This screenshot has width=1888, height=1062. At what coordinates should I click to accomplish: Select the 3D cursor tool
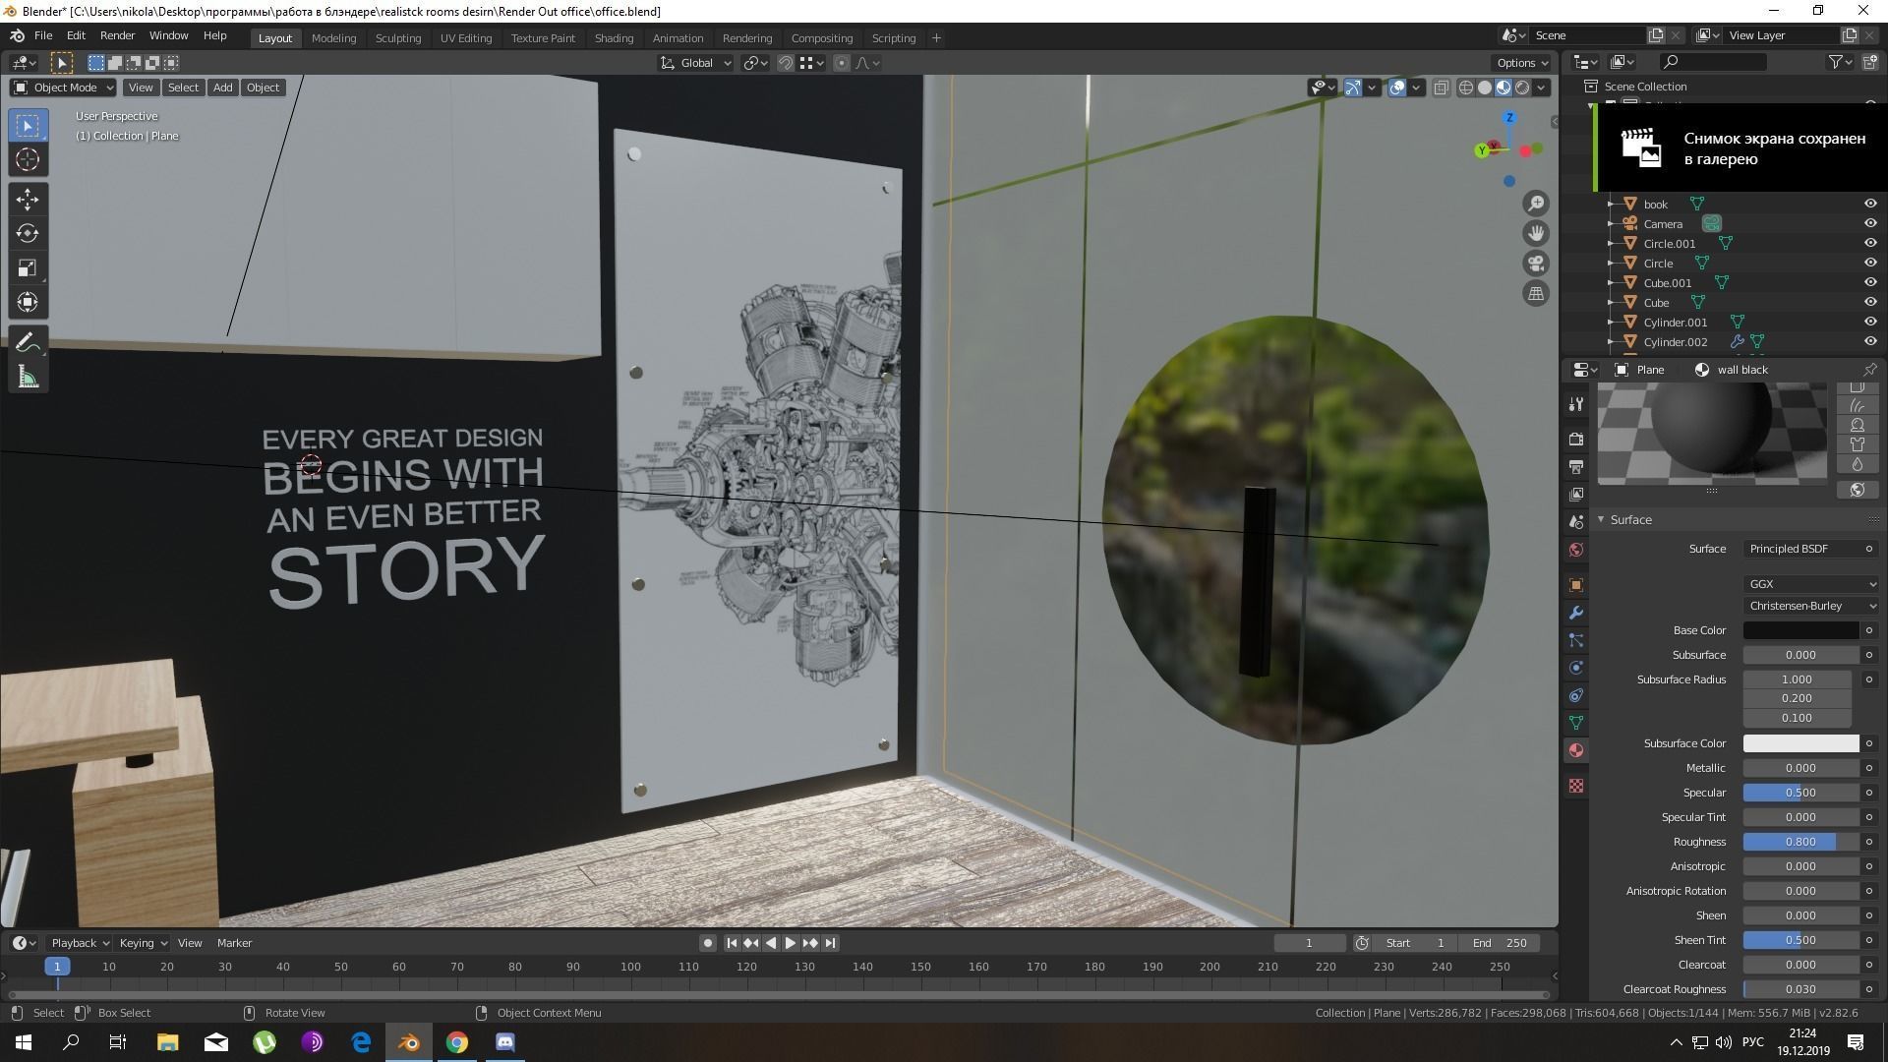[28, 160]
